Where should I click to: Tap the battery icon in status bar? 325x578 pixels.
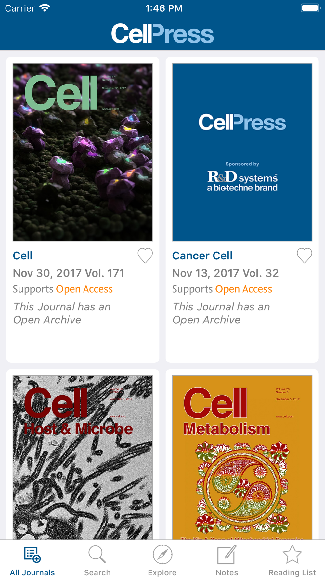coord(310,8)
